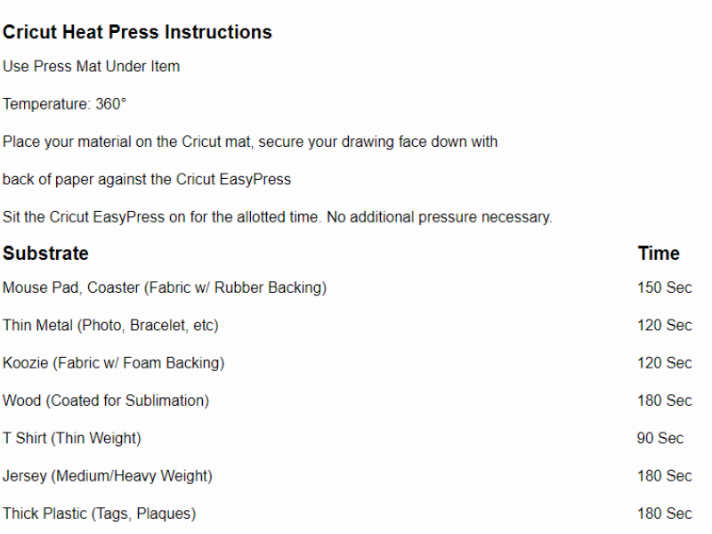Viewport: 712px width, 534px height.
Task: Select the Wood (Coated for Sublimation) entry
Action: (106, 400)
